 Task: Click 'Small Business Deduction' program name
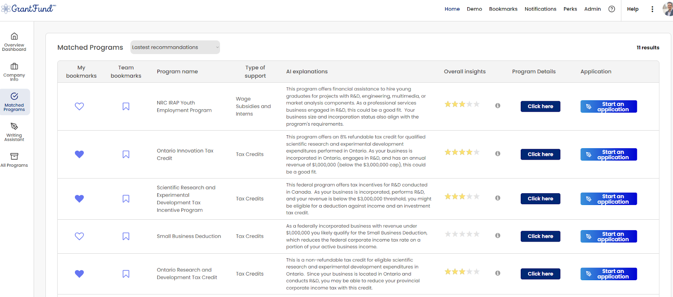pos(189,236)
